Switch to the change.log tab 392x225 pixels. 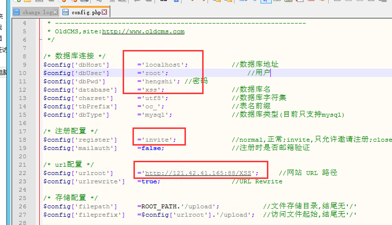(36, 12)
